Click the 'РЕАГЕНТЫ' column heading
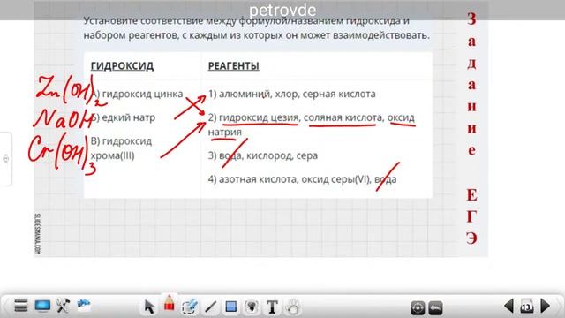 (x=233, y=66)
